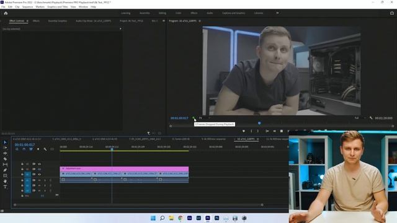Switch to Essential Graphics tab
The image size is (397, 223).
(x=58, y=20)
